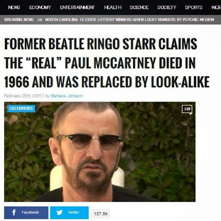
Task: Share article via Twitter button
Action: pos(70,213)
